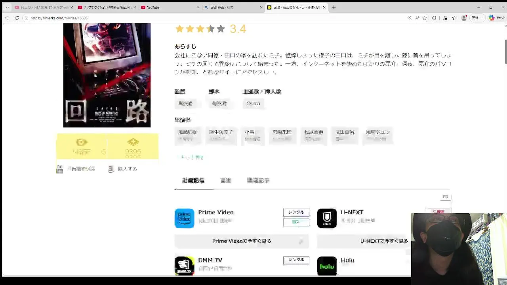The height and width of the screenshot is (285, 507).
Task: Click the Prime Video 購入 button
Action: point(296,222)
